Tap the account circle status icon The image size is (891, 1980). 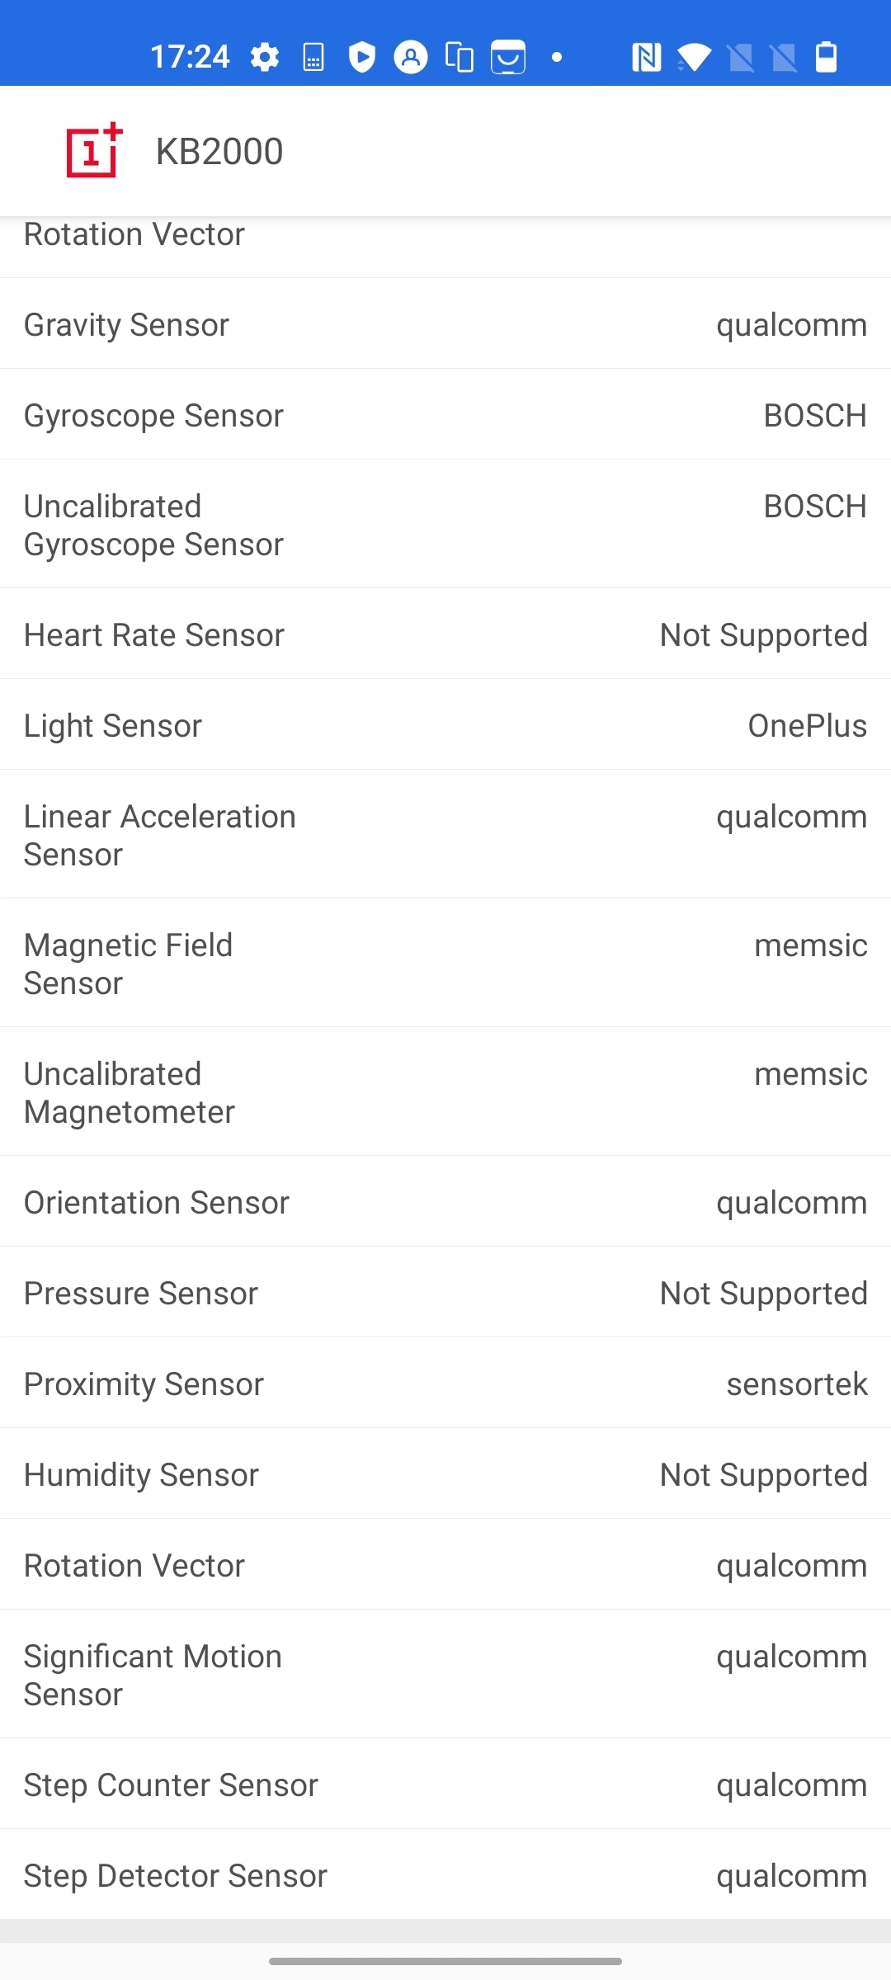click(x=410, y=58)
